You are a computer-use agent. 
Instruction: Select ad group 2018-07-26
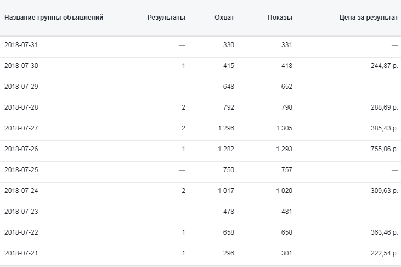(21, 149)
